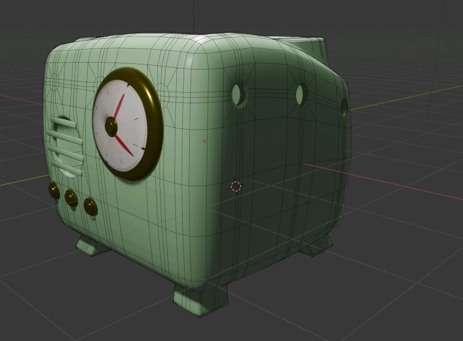Click the 3D cursor on the radio side
Screen dimensions: 463x341
click(236, 186)
